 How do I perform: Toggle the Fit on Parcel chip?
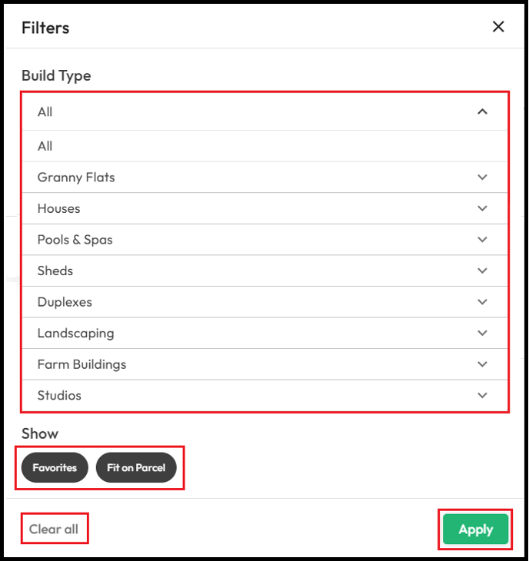(x=136, y=467)
